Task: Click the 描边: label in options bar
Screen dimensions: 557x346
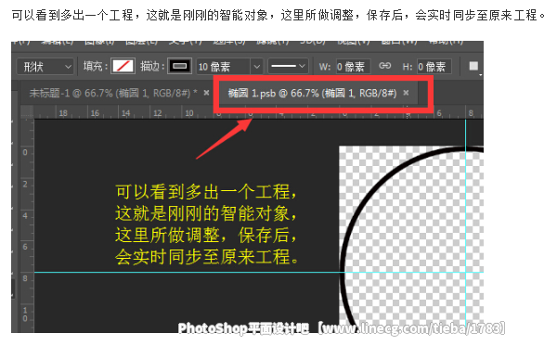Action: tap(152, 67)
